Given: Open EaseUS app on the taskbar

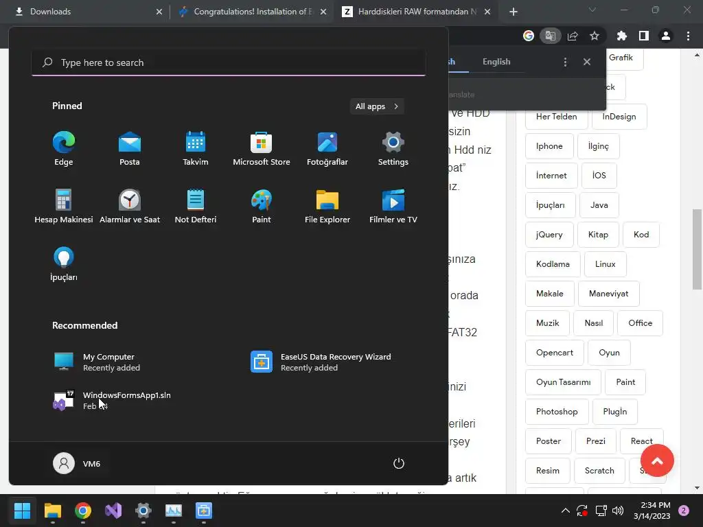Looking at the screenshot, I should [x=203, y=511].
